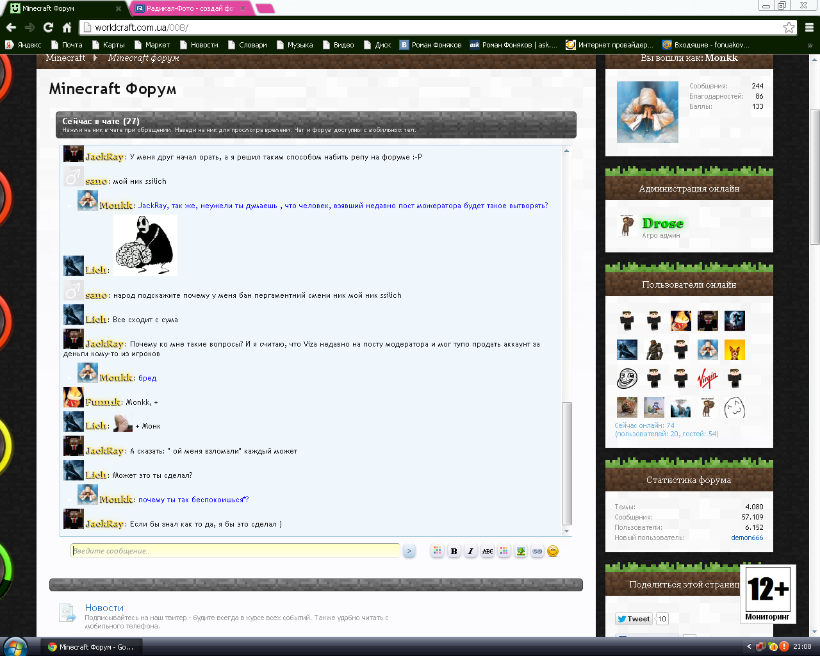The image size is (820, 656).
Task: Open Chrome menu hamburger icon
Action: [809, 28]
